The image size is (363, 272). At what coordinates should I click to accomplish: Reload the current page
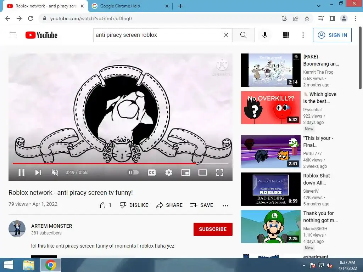30,18
